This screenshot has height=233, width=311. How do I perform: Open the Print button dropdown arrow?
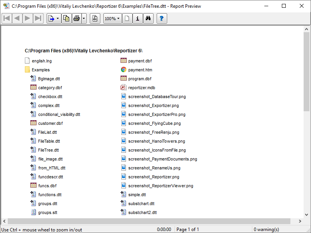click(84, 18)
